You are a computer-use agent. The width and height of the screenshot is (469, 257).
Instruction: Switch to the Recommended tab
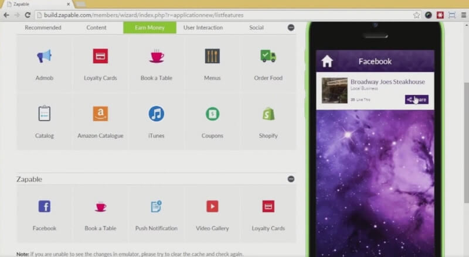(x=43, y=28)
